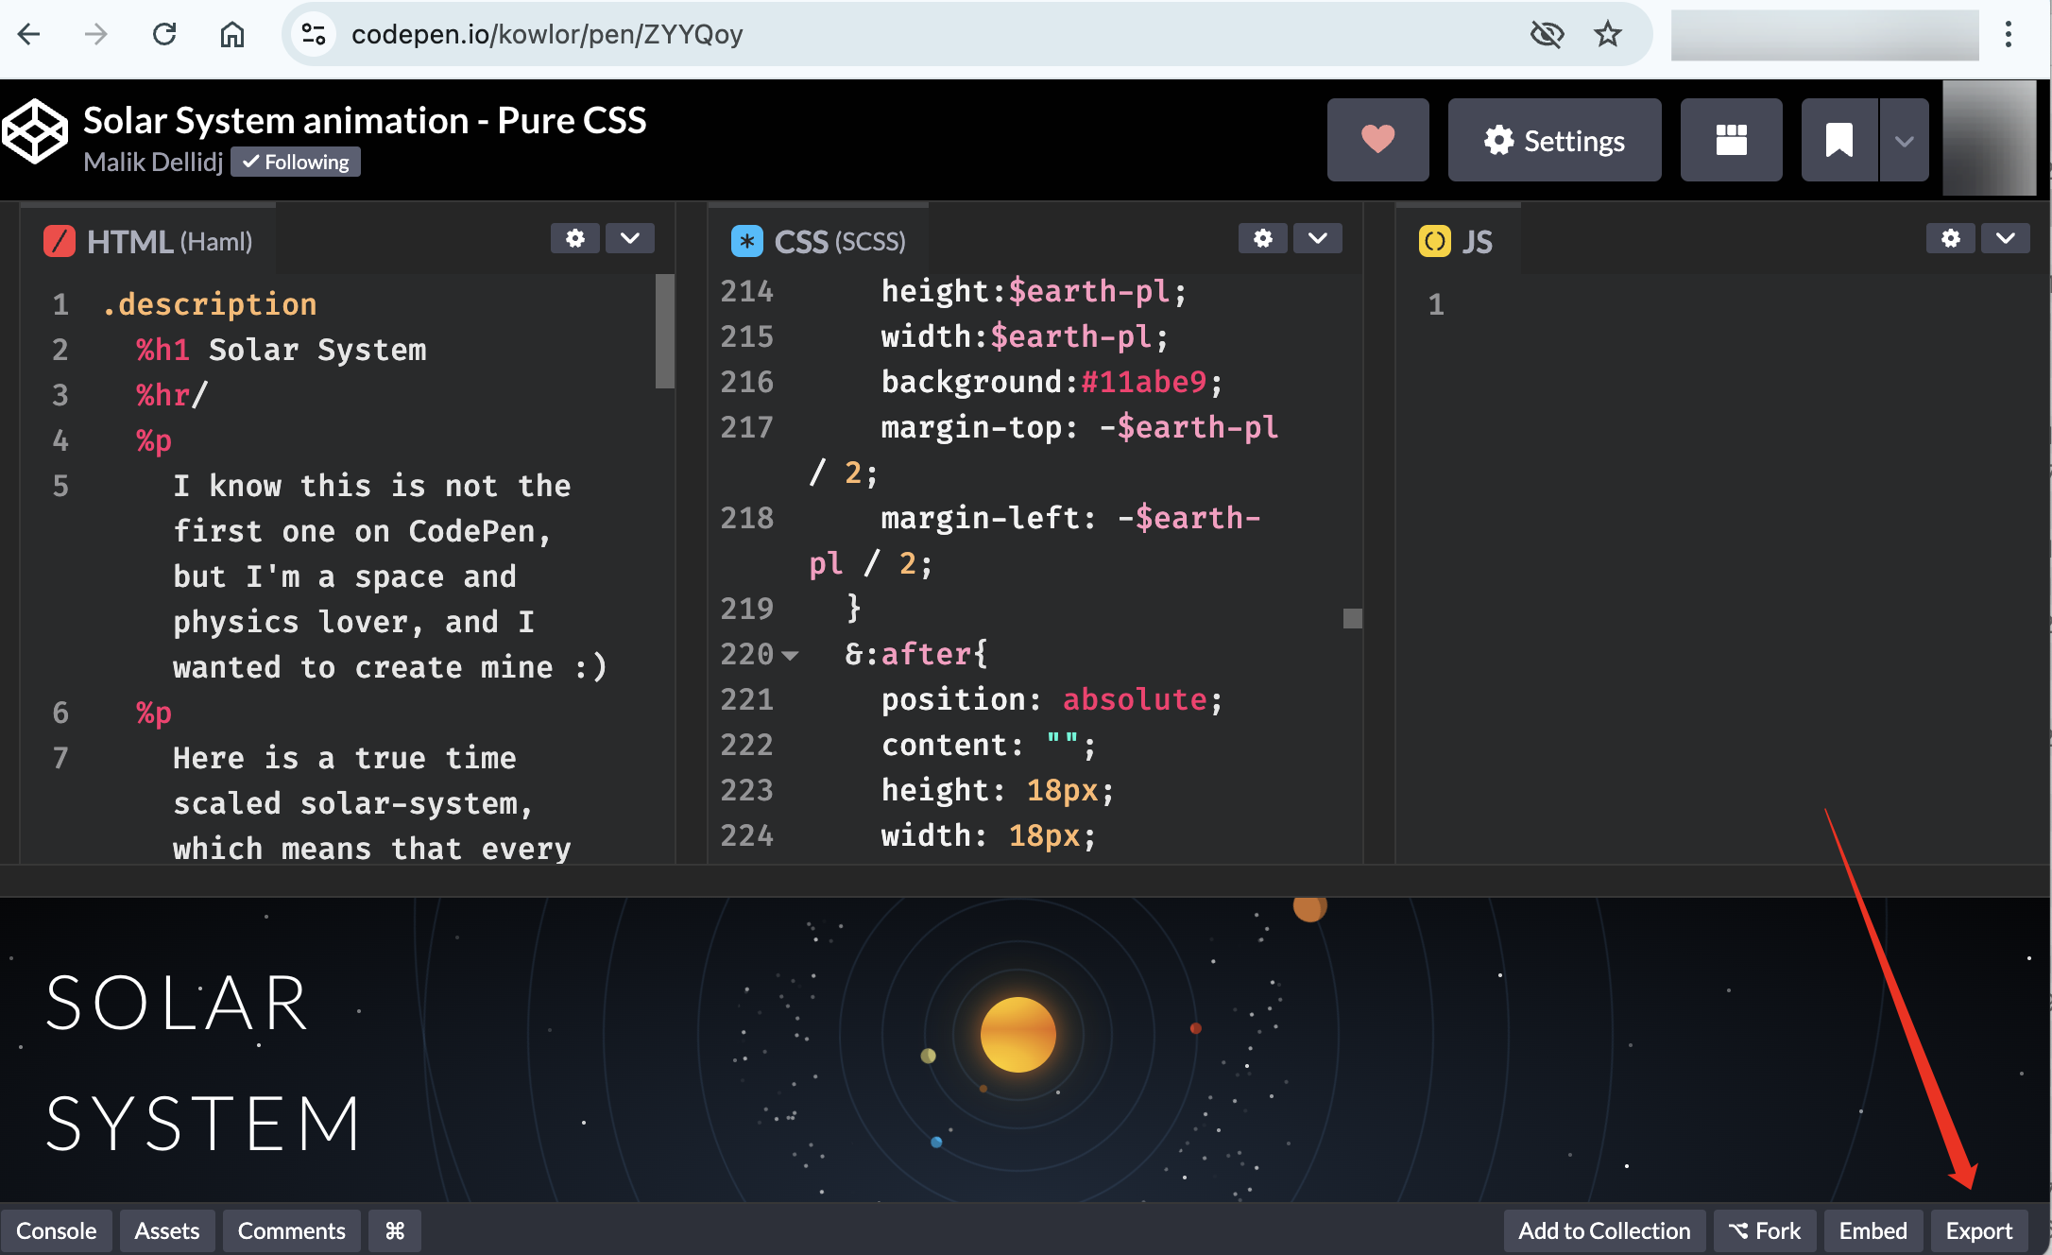Add this pen to a Collection

(1604, 1230)
